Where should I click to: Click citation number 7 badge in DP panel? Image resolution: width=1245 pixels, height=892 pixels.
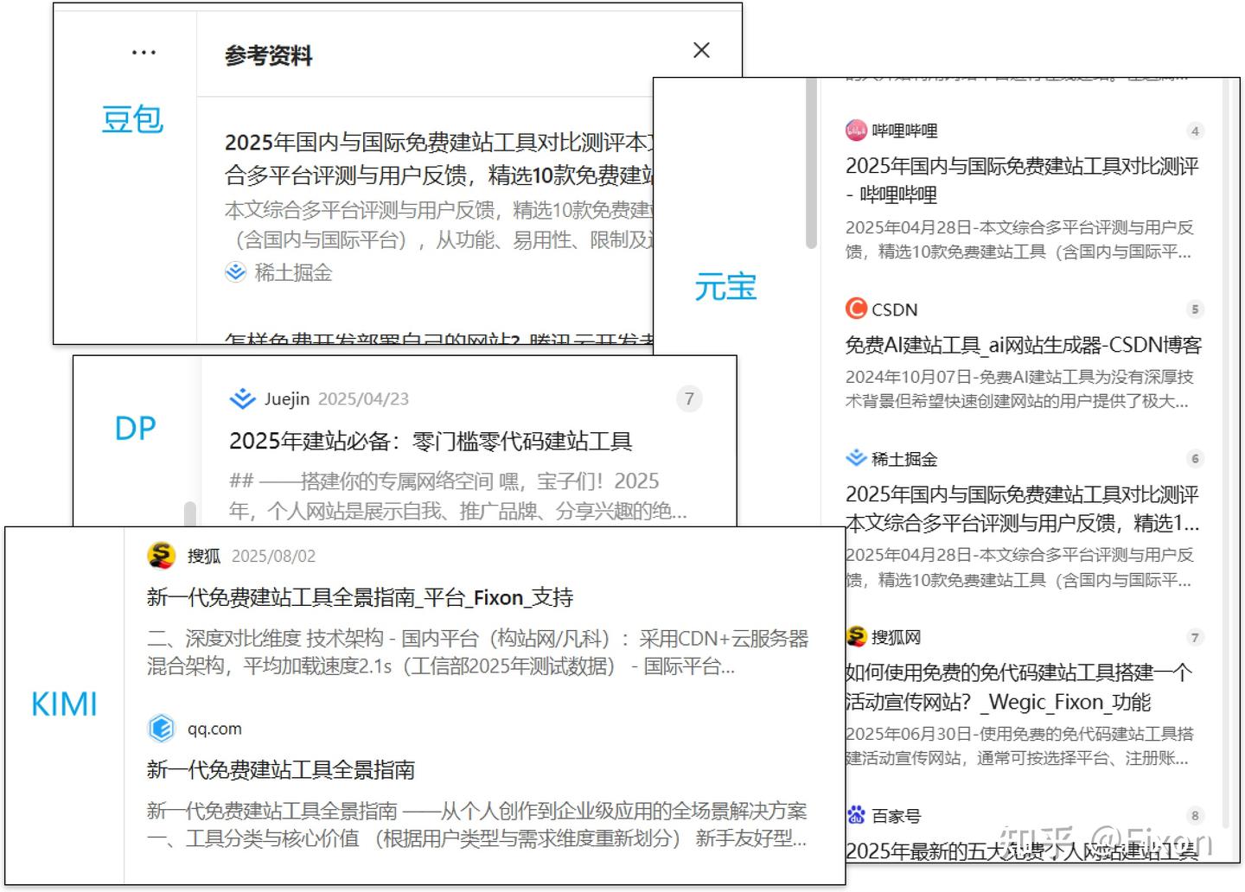tap(689, 398)
